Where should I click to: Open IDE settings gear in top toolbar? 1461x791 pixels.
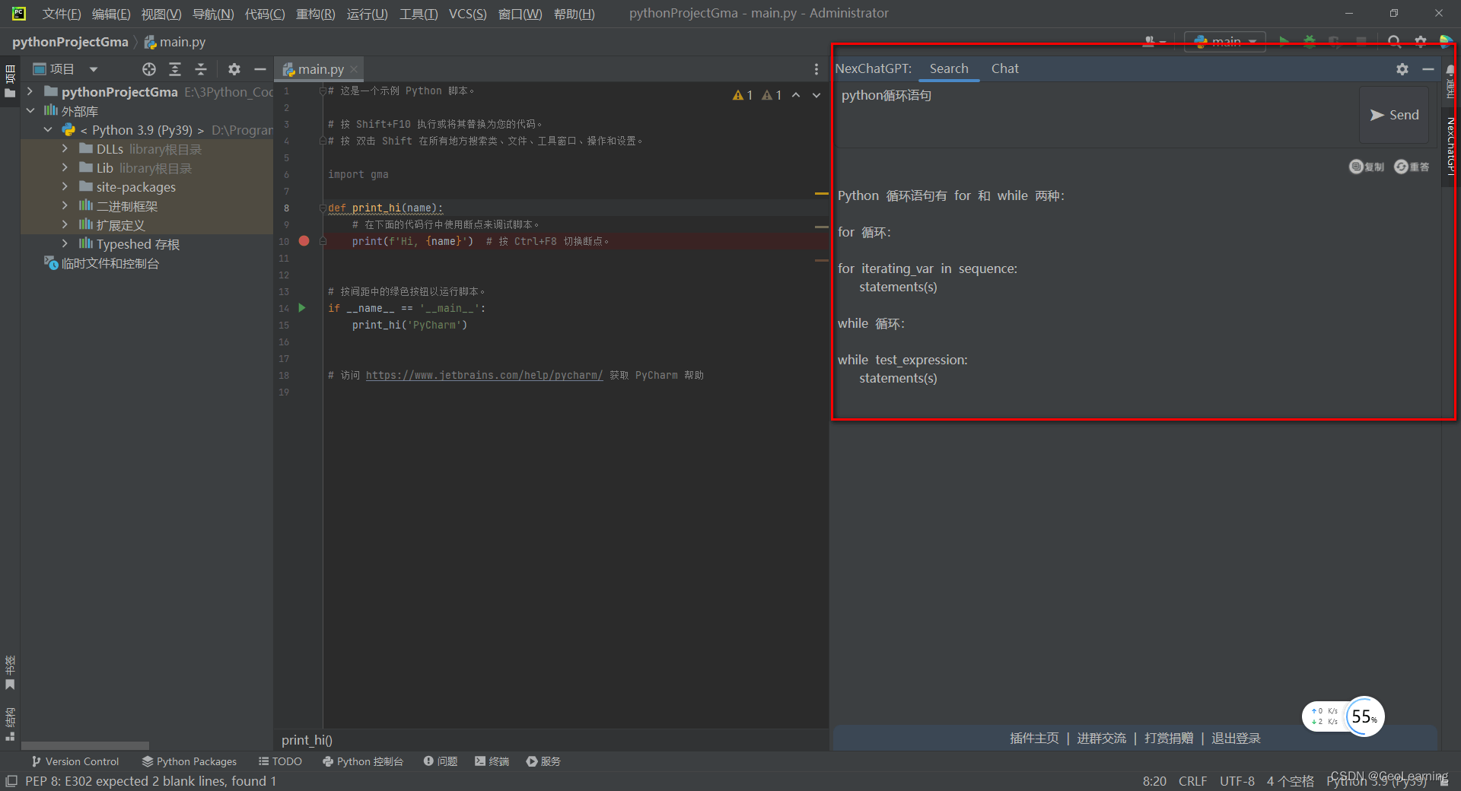tap(1421, 41)
